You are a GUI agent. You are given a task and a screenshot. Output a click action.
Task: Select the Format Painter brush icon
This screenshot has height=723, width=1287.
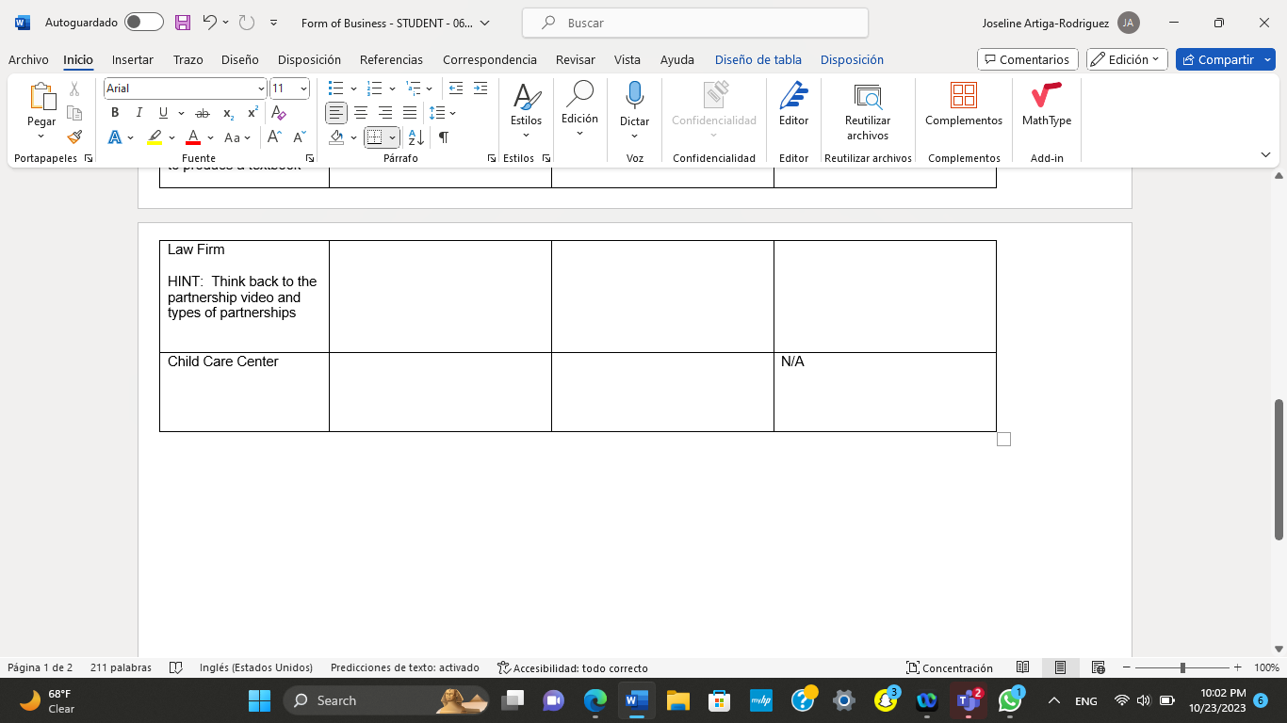point(74,137)
